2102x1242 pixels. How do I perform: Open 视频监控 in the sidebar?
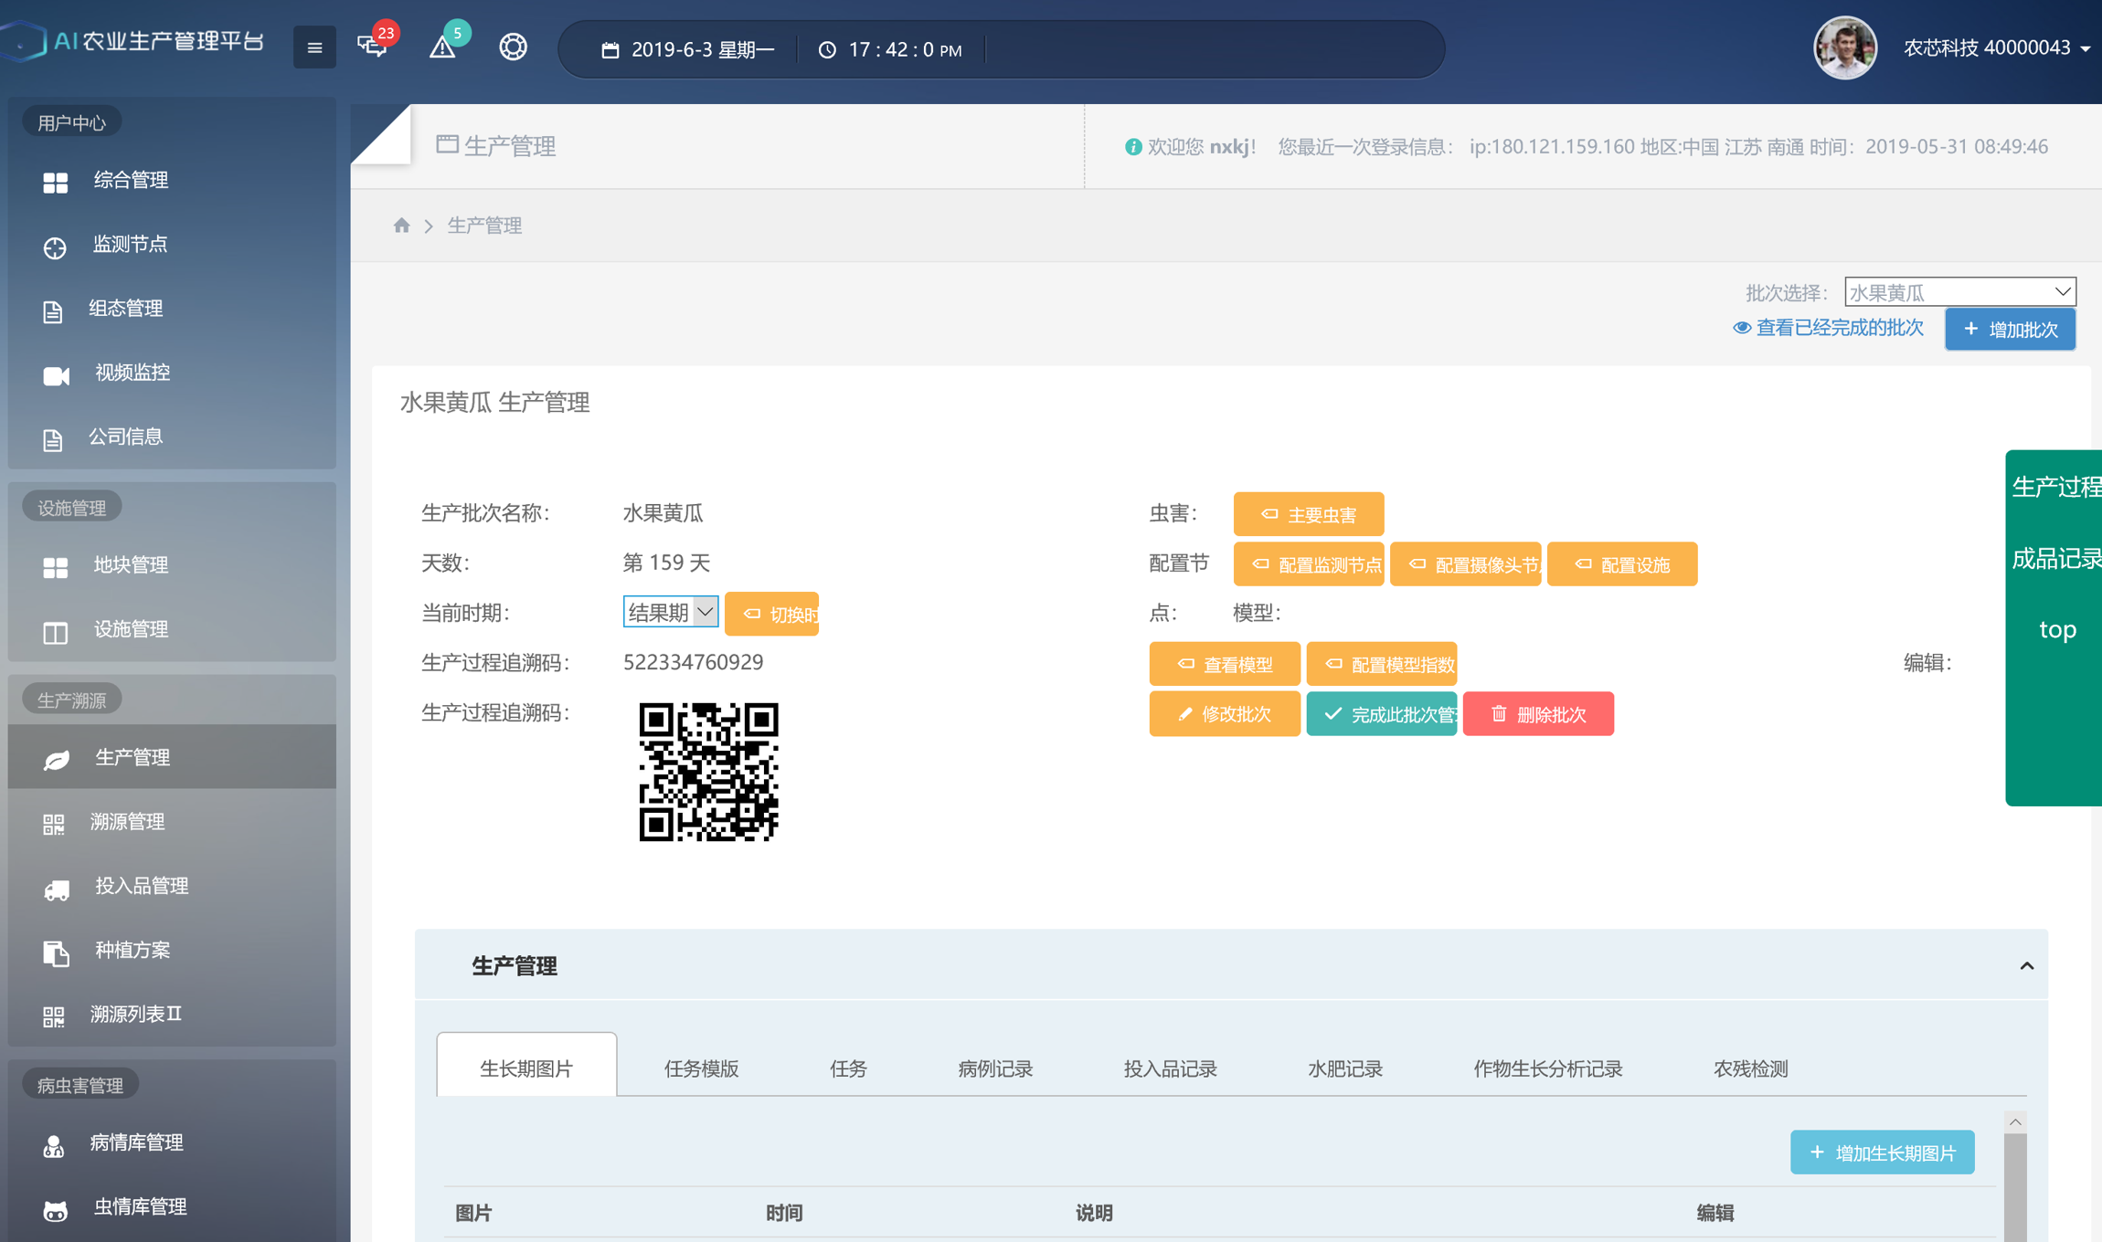(x=133, y=373)
